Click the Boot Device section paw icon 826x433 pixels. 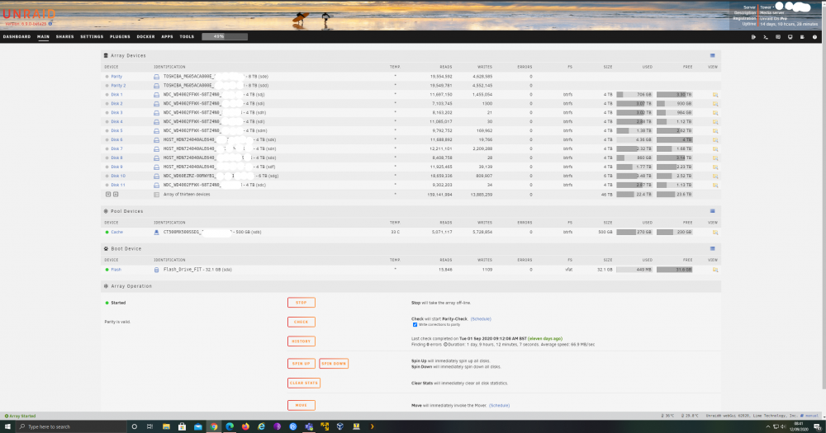(x=106, y=249)
